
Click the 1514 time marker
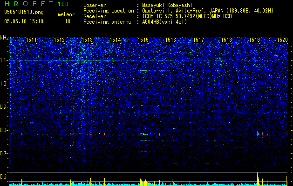pos(116,40)
